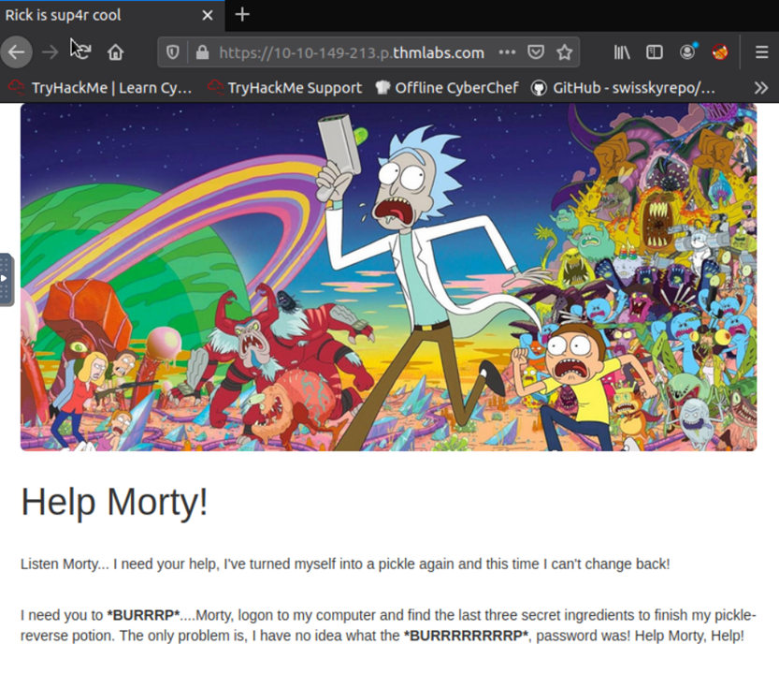Expand the side panel handle at left edge
Screen dimensions: 779x674
(x=6, y=279)
